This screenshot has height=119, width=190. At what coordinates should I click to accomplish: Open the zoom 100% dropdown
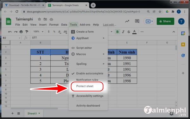(x=38, y=32)
